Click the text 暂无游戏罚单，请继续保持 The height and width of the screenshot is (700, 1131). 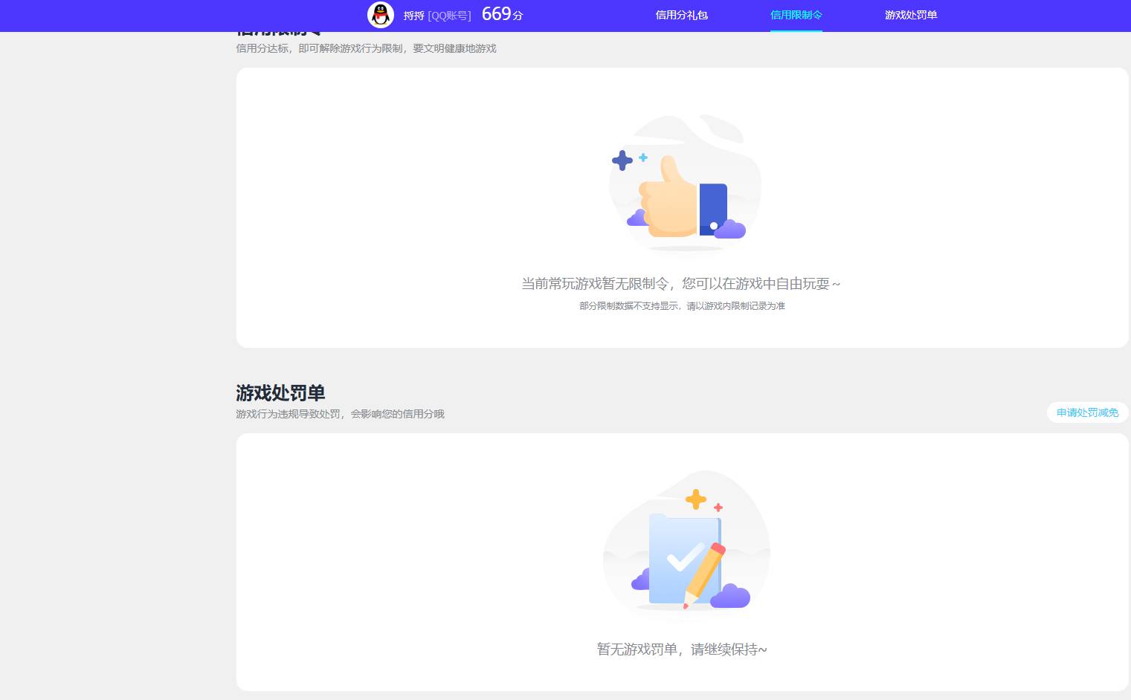coord(682,649)
